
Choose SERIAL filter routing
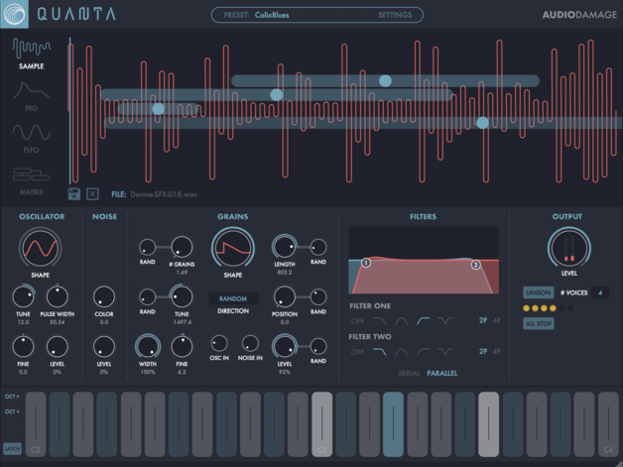[409, 373]
